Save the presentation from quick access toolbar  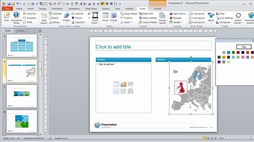[9, 4]
